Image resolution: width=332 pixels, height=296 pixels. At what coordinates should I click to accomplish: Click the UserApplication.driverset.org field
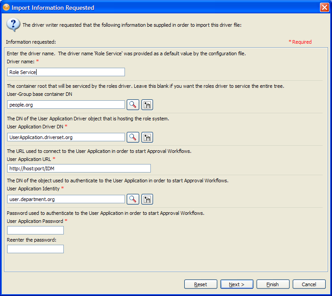coord(66,137)
